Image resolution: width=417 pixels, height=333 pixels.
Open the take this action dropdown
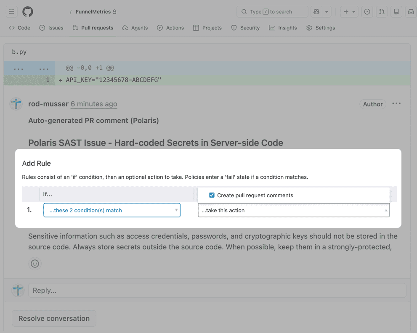(x=294, y=210)
